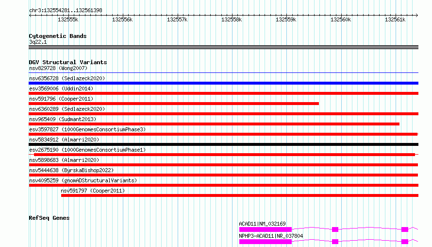Viewport: 432px width, 247px height.
Task: Click the rightmost small exon of ACAD11
Action: click(405, 229)
